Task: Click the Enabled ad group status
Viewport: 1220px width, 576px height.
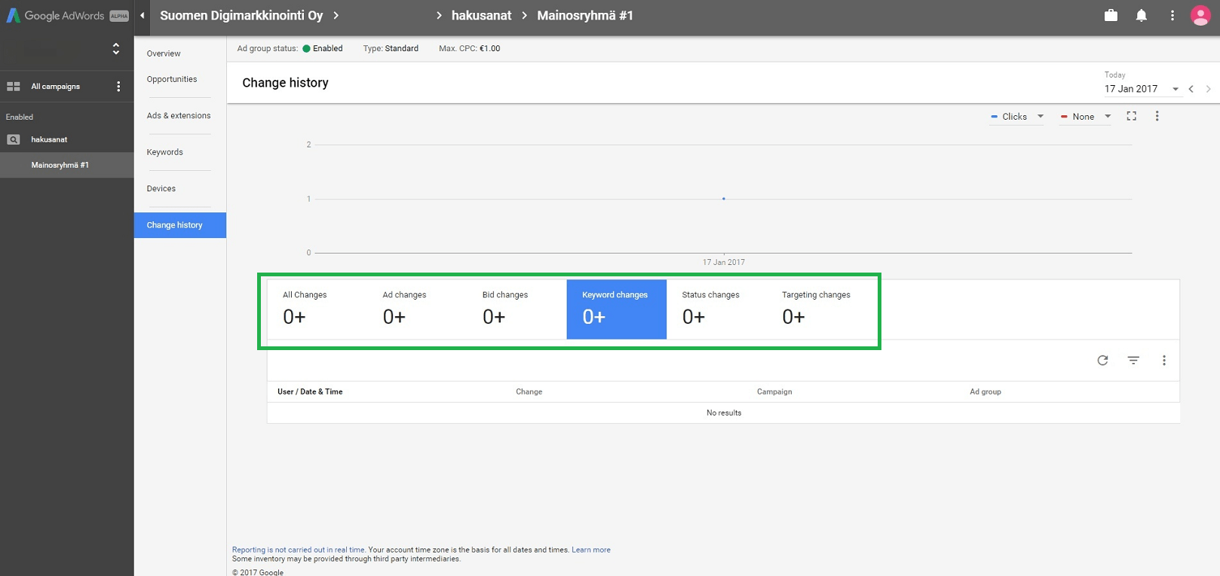Action: pyautogui.click(x=323, y=48)
